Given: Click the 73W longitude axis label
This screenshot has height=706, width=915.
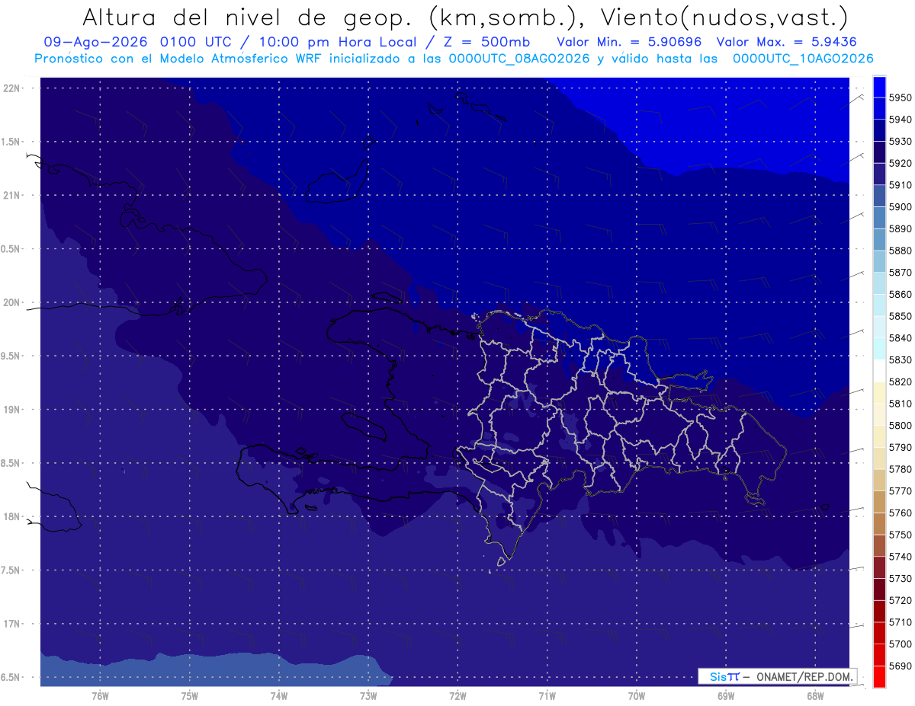Looking at the screenshot, I should [x=368, y=695].
